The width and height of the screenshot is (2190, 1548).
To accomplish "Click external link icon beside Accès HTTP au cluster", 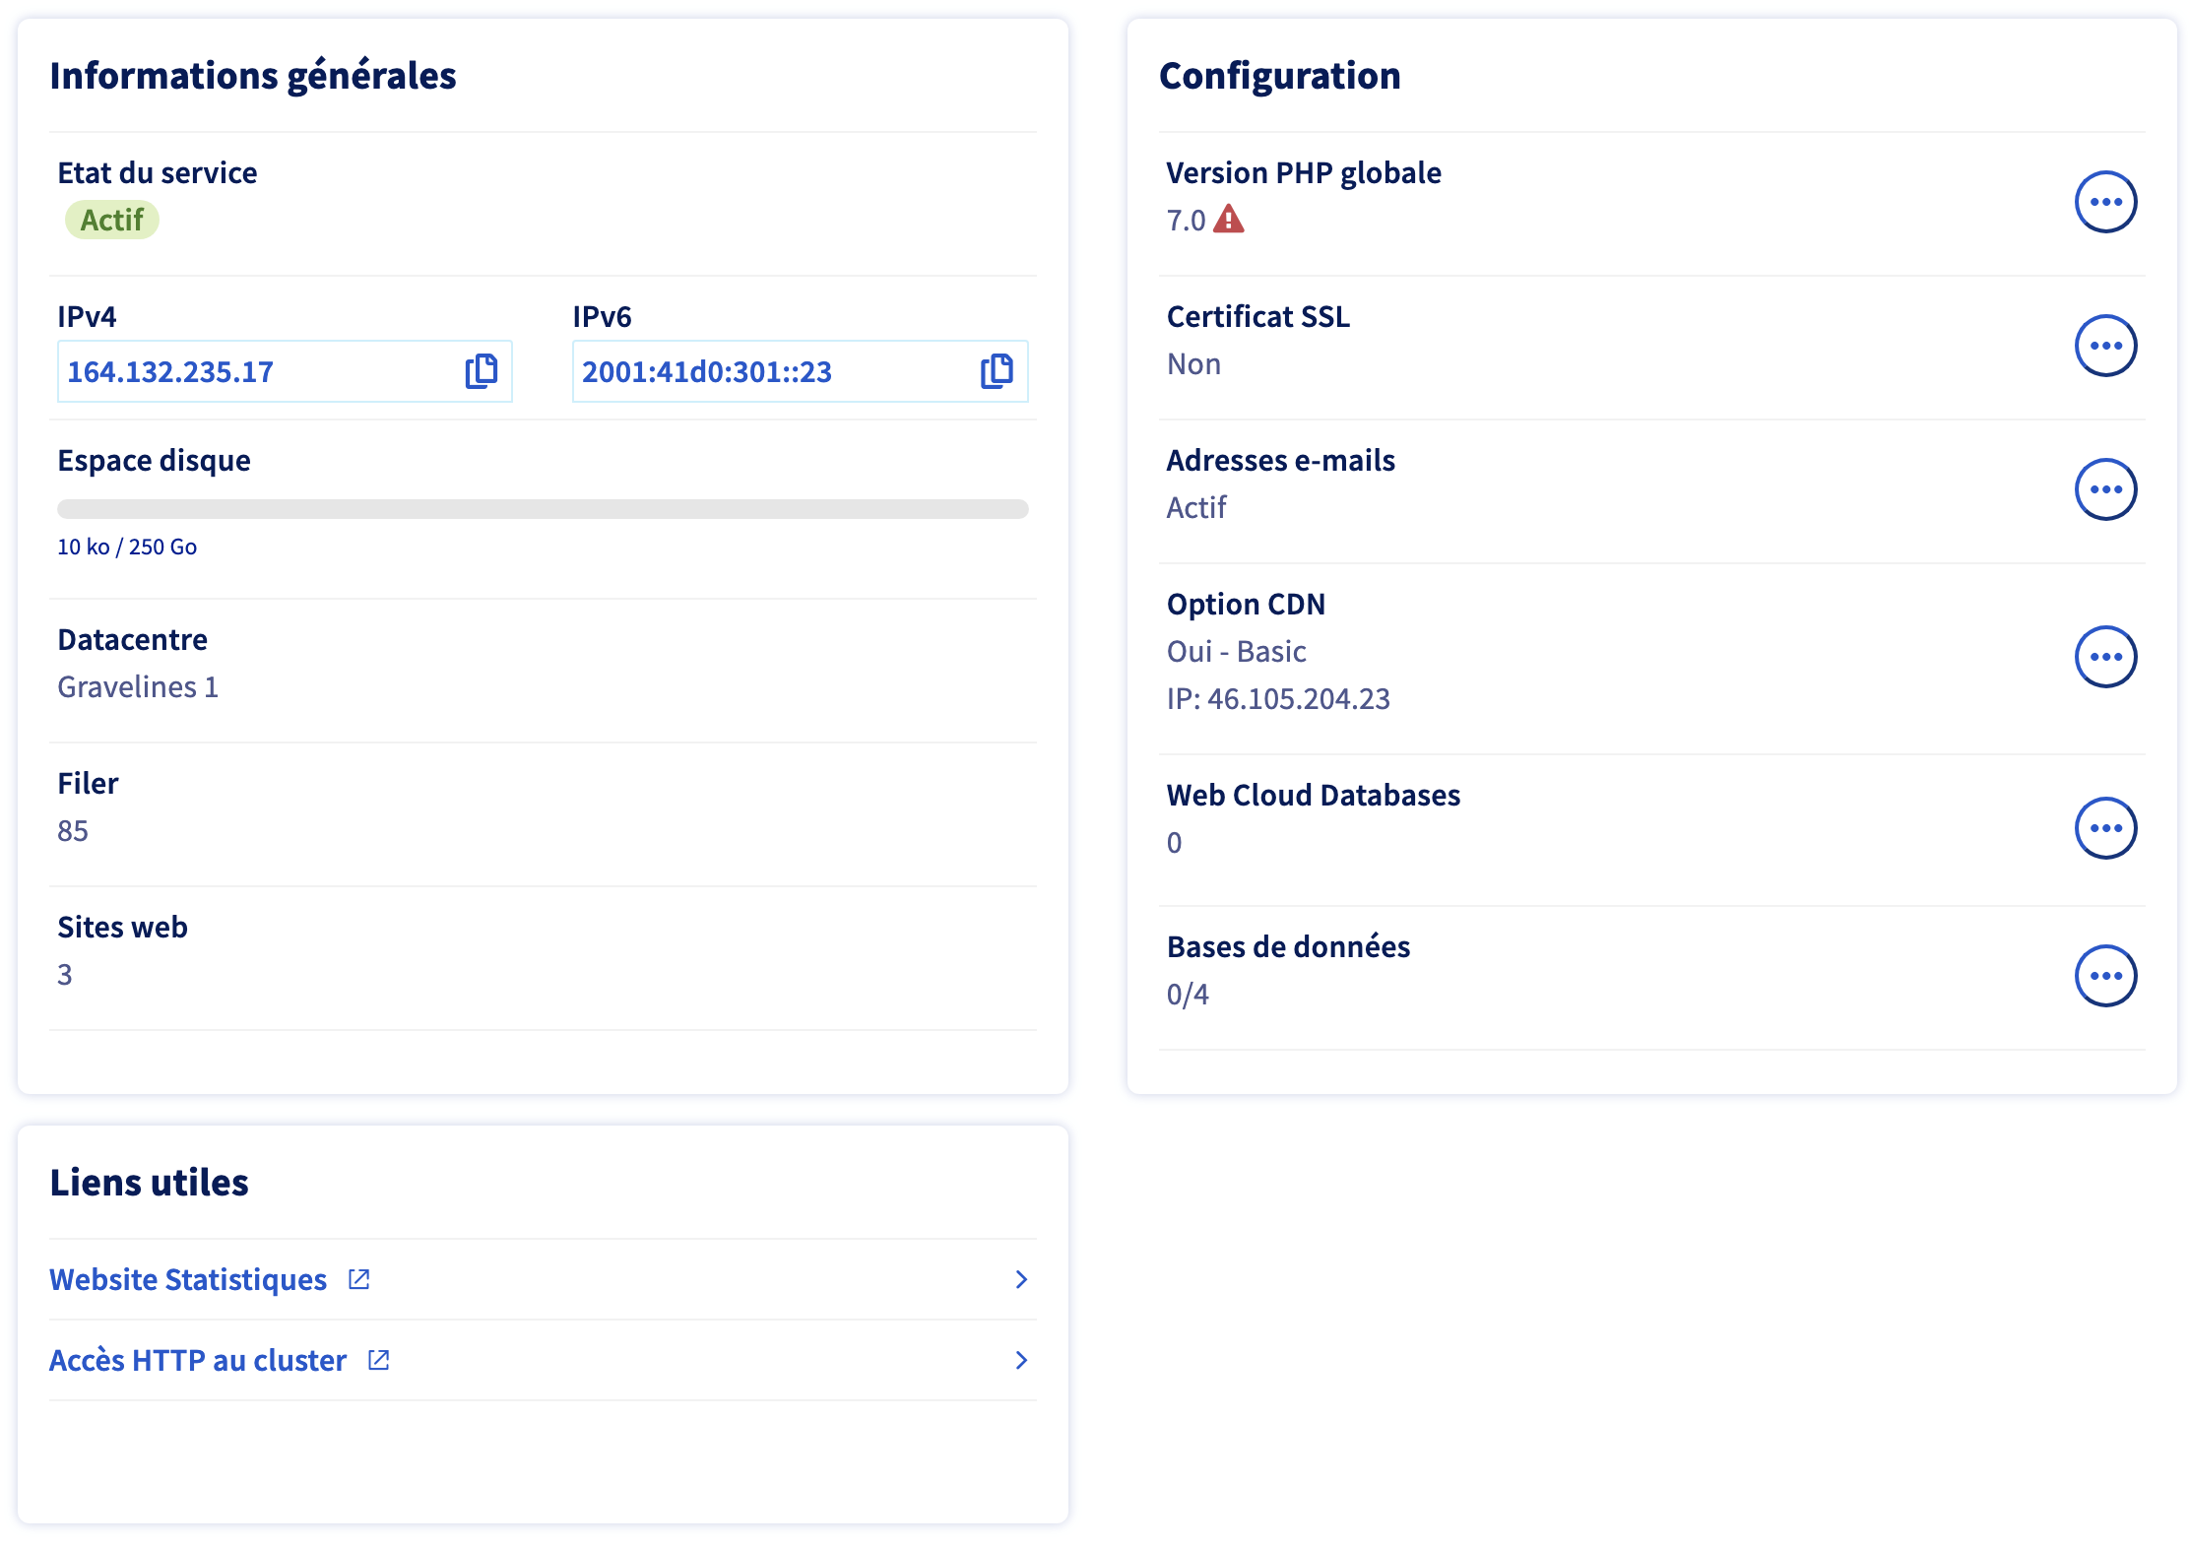I will coord(379,1360).
